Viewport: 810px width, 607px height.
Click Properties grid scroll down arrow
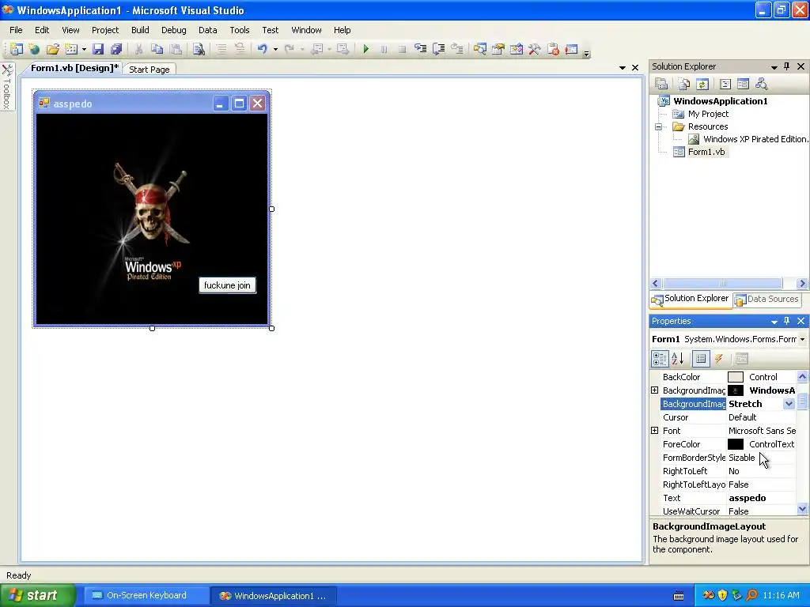point(802,509)
